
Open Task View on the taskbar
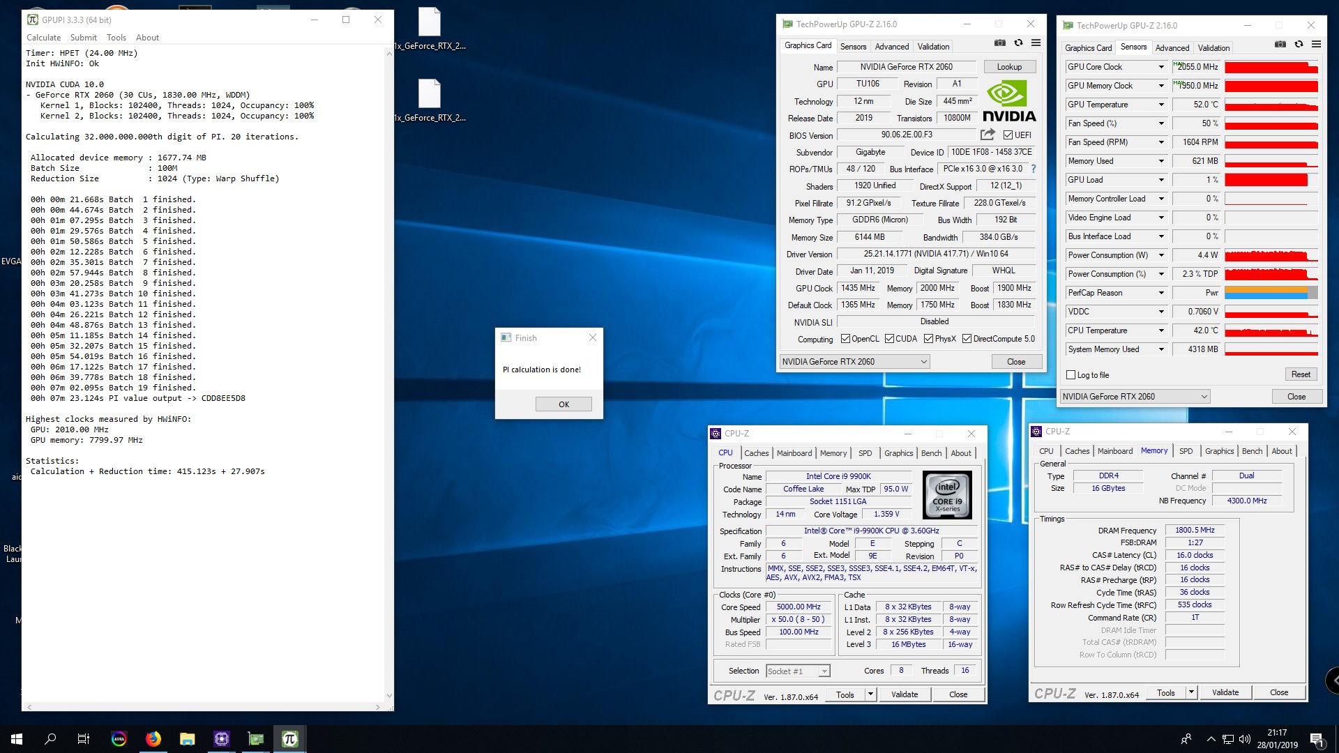pyautogui.click(x=84, y=739)
